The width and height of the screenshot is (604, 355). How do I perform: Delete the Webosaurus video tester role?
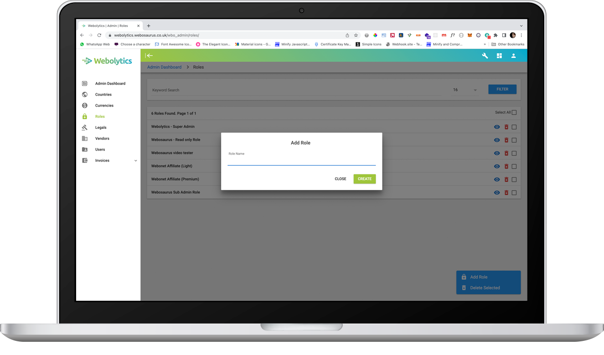click(x=506, y=153)
